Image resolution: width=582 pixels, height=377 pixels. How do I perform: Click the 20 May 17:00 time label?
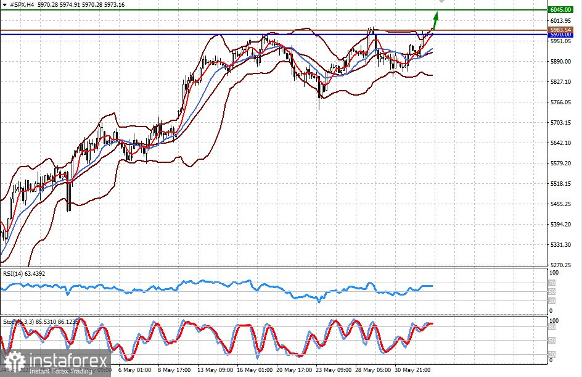(294, 370)
